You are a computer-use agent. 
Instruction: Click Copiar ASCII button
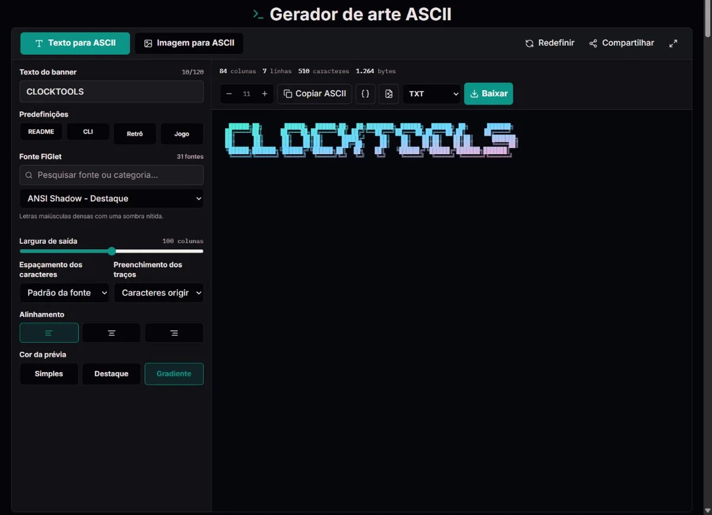click(314, 94)
